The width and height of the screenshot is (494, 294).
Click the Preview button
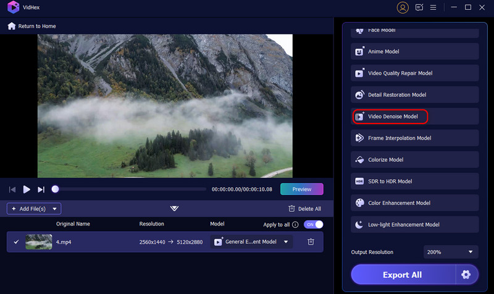coord(302,189)
